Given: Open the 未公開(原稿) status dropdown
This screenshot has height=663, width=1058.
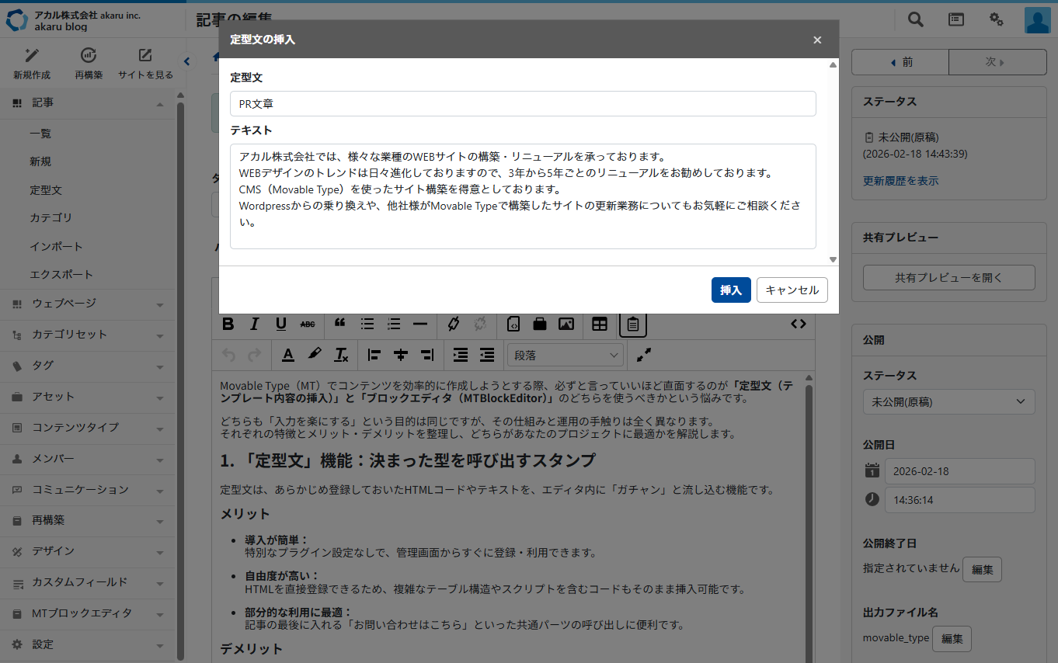Looking at the screenshot, I should tap(948, 401).
